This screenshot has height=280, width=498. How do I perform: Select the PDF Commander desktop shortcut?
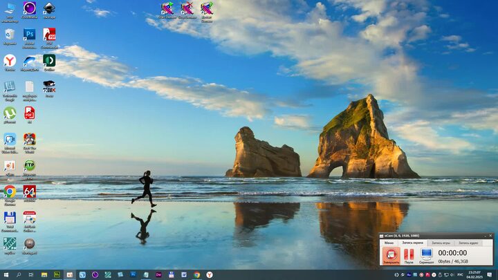[x=49, y=39]
